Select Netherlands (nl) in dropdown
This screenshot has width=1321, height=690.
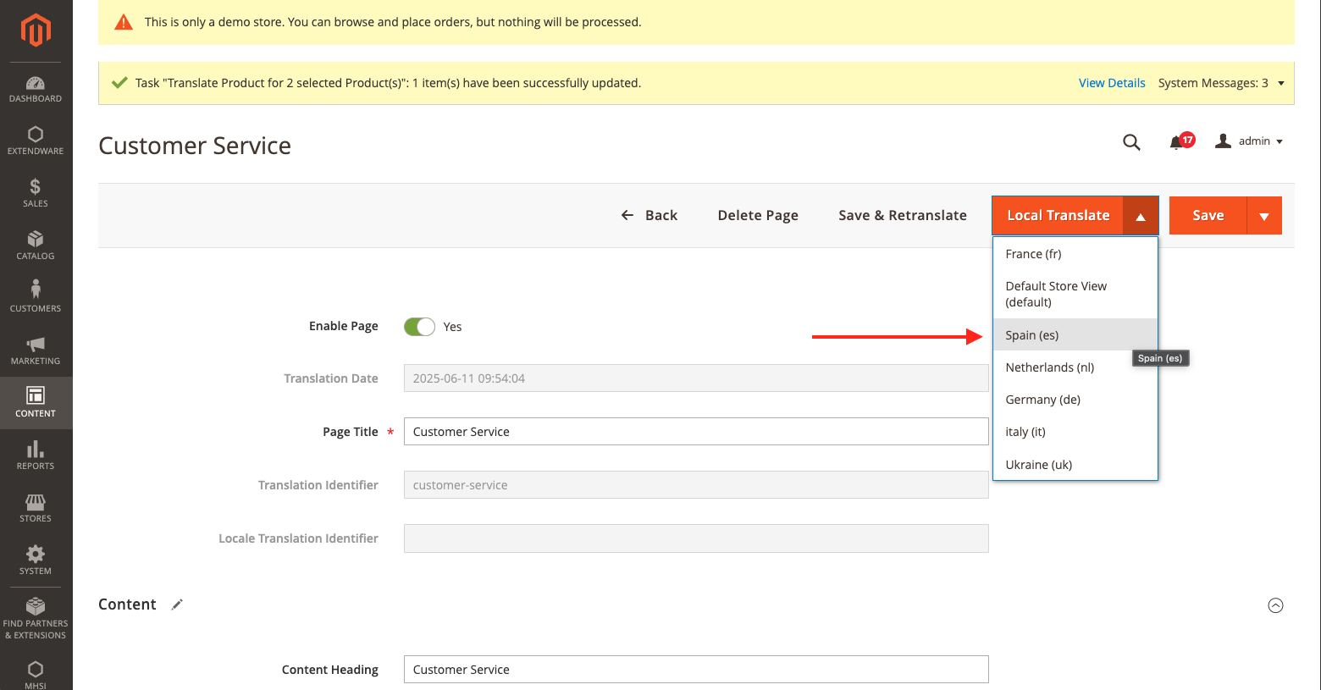[1049, 367]
